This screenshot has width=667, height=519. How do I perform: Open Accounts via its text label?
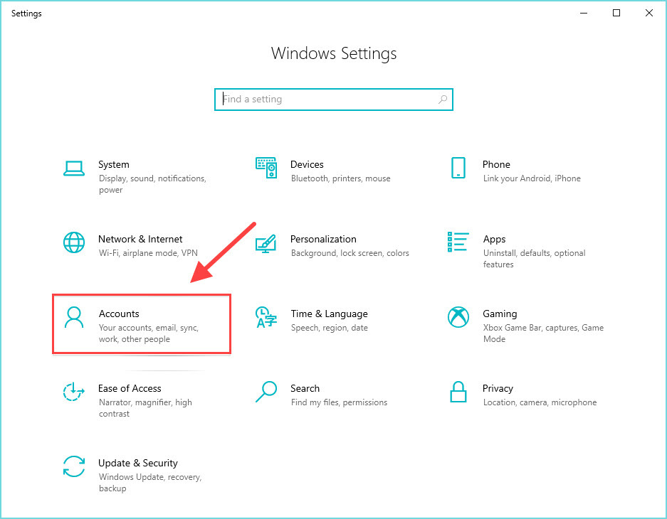point(119,314)
